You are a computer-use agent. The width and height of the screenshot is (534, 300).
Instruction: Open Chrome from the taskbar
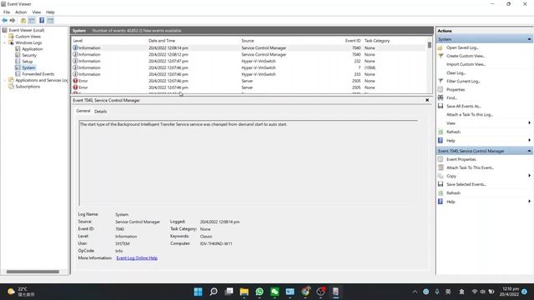(305, 292)
